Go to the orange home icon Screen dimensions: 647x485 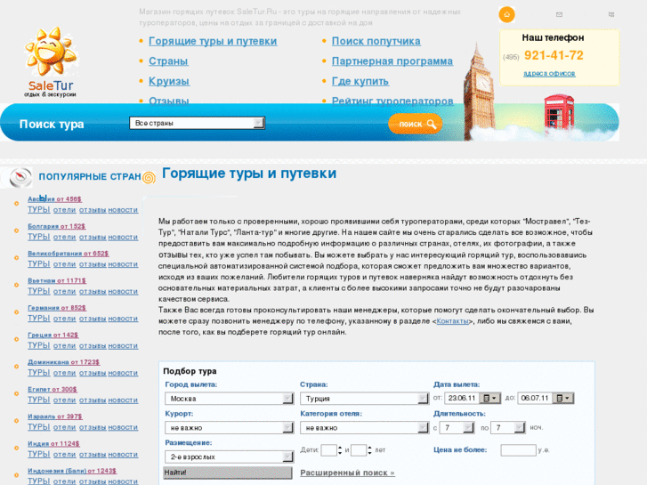pos(506,14)
